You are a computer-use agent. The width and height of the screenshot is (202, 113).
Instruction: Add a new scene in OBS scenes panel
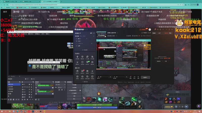[x=9, y=99]
